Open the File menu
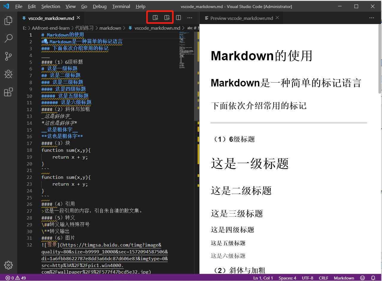The height and width of the screenshot is (281, 382). click(x=18, y=6)
